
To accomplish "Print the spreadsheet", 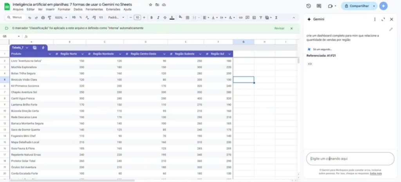I will pyautogui.click(x=43, y=18).
